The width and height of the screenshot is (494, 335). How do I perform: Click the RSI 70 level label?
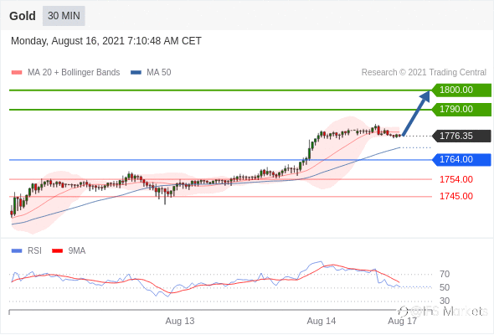point(445,274)
